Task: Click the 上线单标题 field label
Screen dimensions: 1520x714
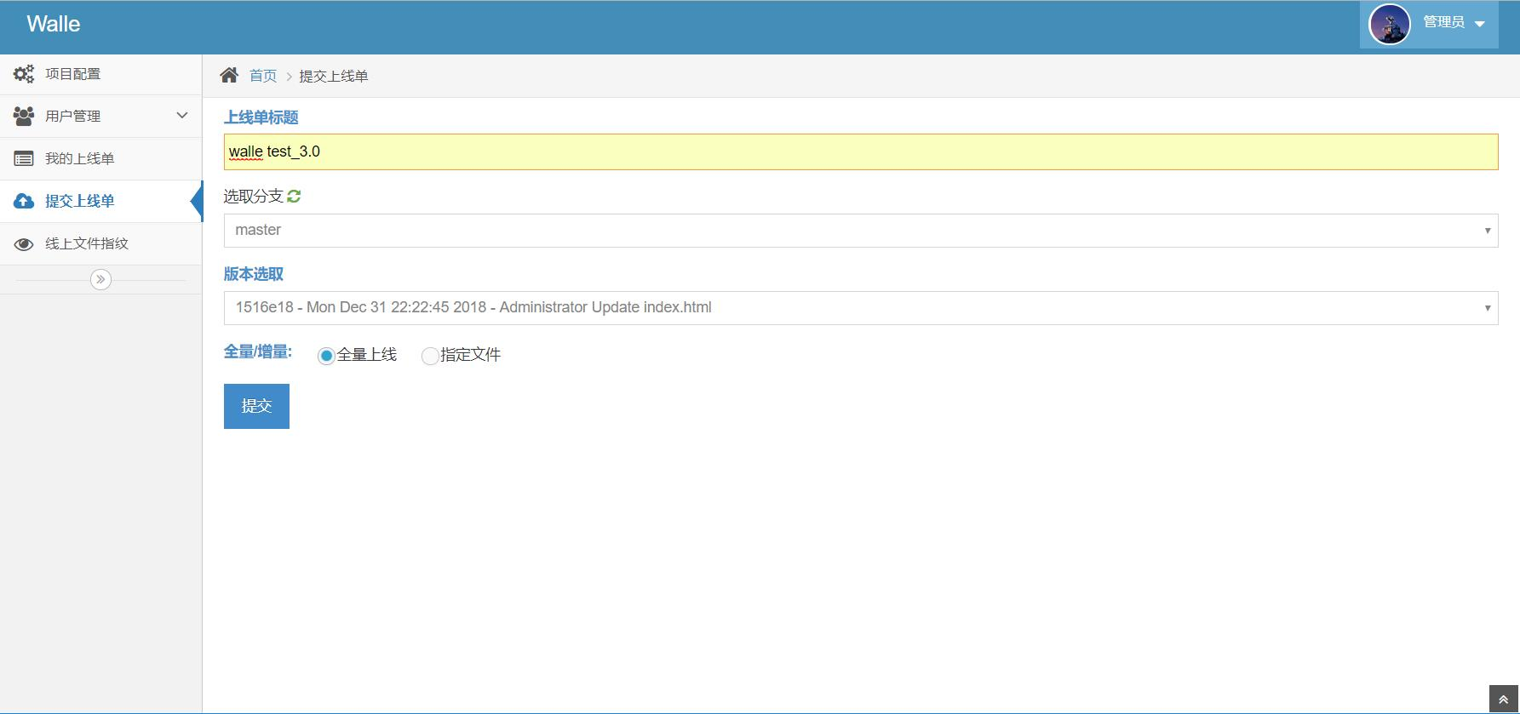Action: point(261,117)
